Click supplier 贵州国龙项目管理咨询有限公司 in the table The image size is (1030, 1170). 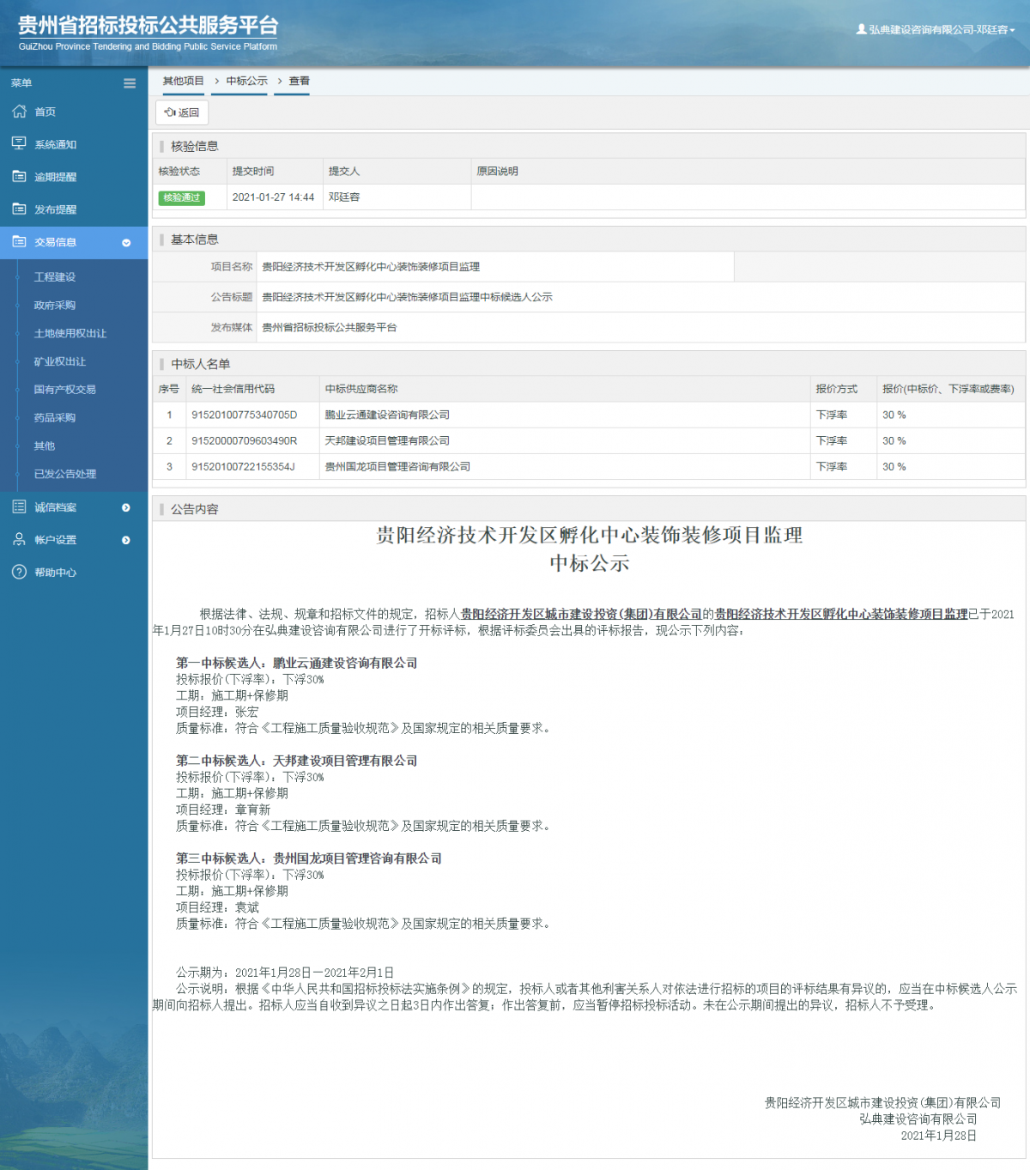tap(397, 467)
